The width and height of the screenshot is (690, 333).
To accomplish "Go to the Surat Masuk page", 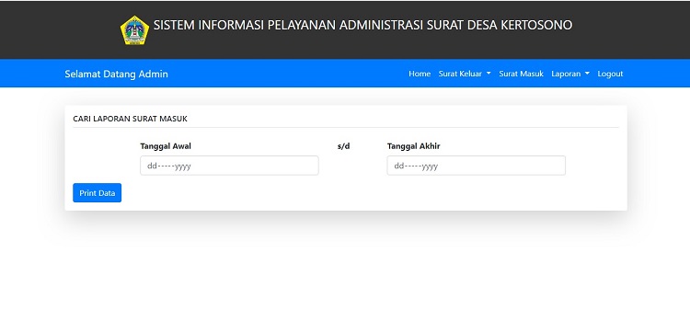I will [521, 74].
